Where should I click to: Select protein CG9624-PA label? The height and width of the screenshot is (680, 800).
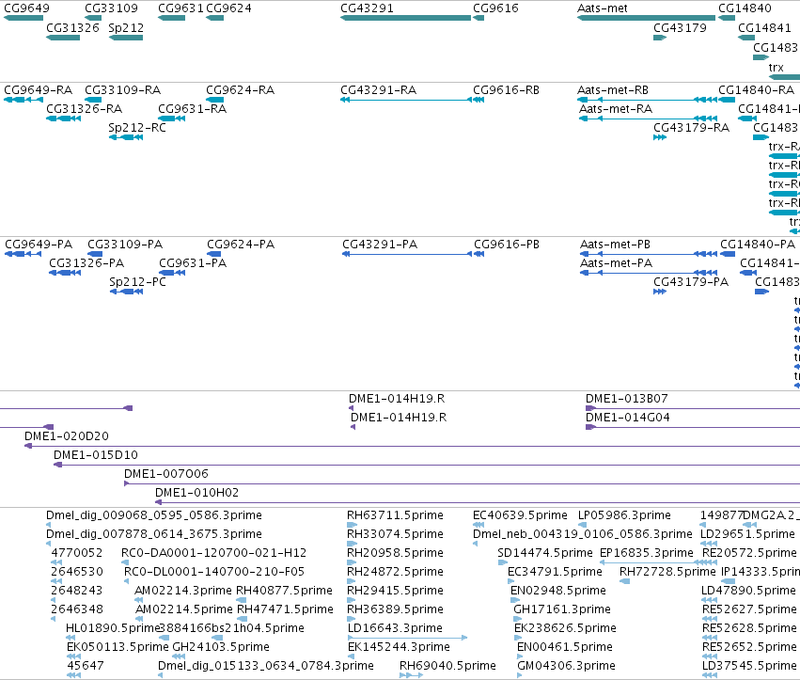(241, 244)
